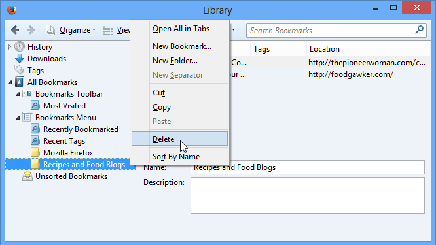Expand the History tree node
This screenshot has width=436, height=245.
pyautogui.click(x=9, y=46)
